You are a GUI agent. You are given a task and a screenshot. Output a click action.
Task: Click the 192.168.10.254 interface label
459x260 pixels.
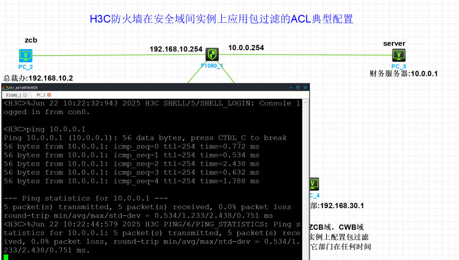coord(176,49)
